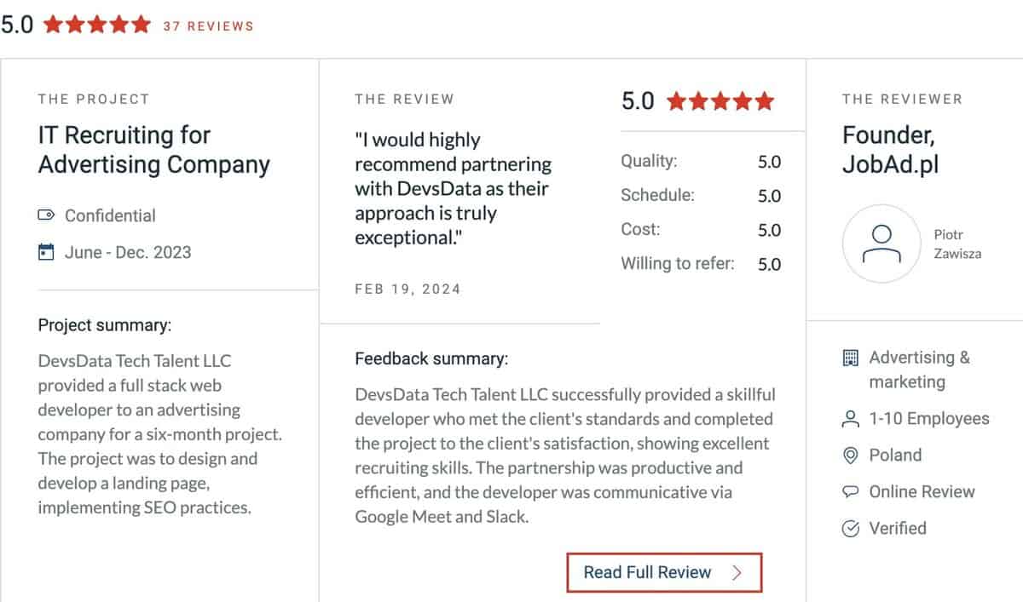Open the Read Full Review button
This screenshot has height=602, width=1023.
(x=663, y=573)
